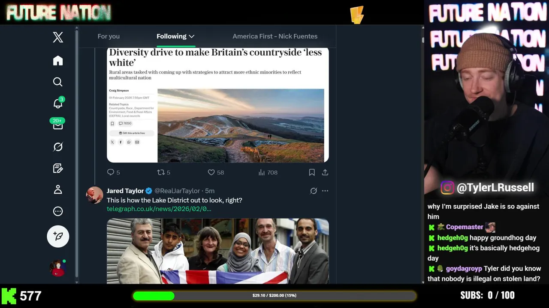Click the Diversity drive article headline
This screenshot has height=308, width=549.
click(x=215, y=57)
